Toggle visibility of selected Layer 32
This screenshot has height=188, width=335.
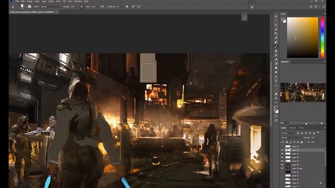[x=282, y=150]
